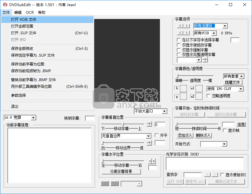Click the p color swatch box
Screen dimensions: 252x194
click(x=183, y=96)
